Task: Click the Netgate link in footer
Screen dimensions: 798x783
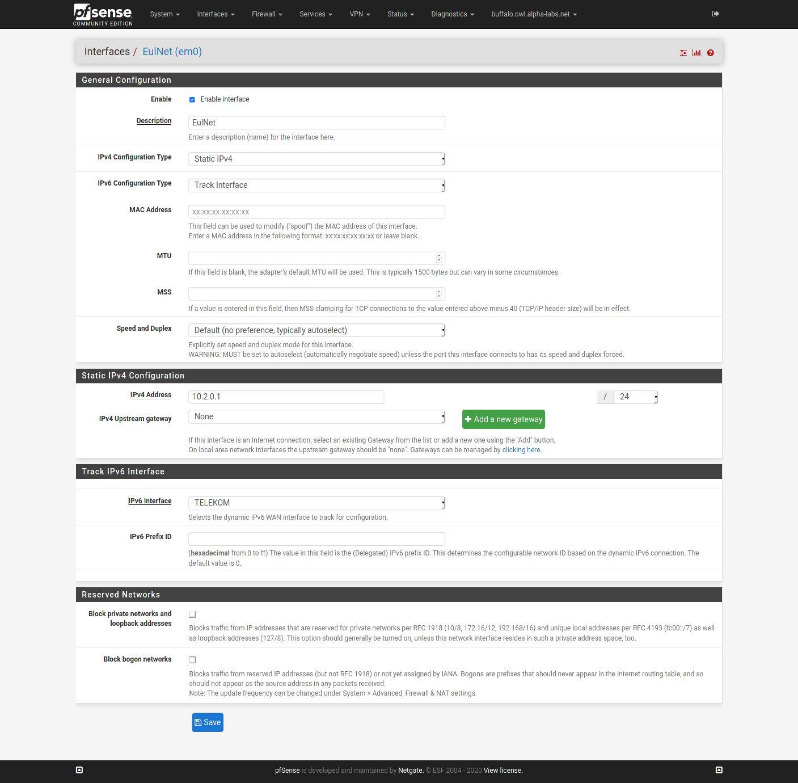Action: click(411, 771)
